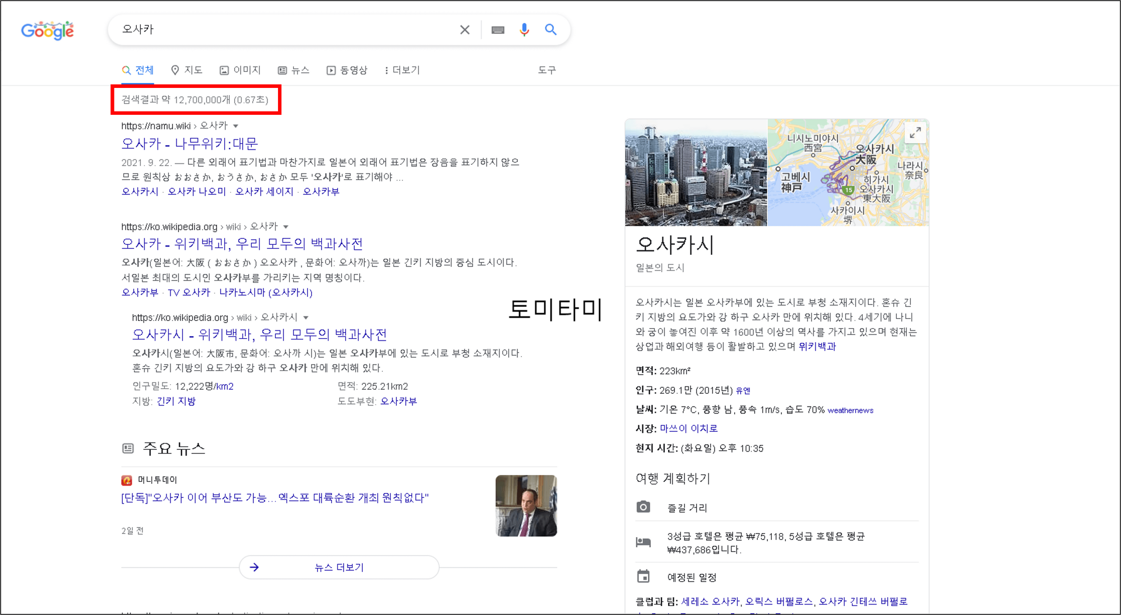Viewport: 1121px width, 615px height.
Task: Select the 전체 tab
Action: [x=138, y=70]
